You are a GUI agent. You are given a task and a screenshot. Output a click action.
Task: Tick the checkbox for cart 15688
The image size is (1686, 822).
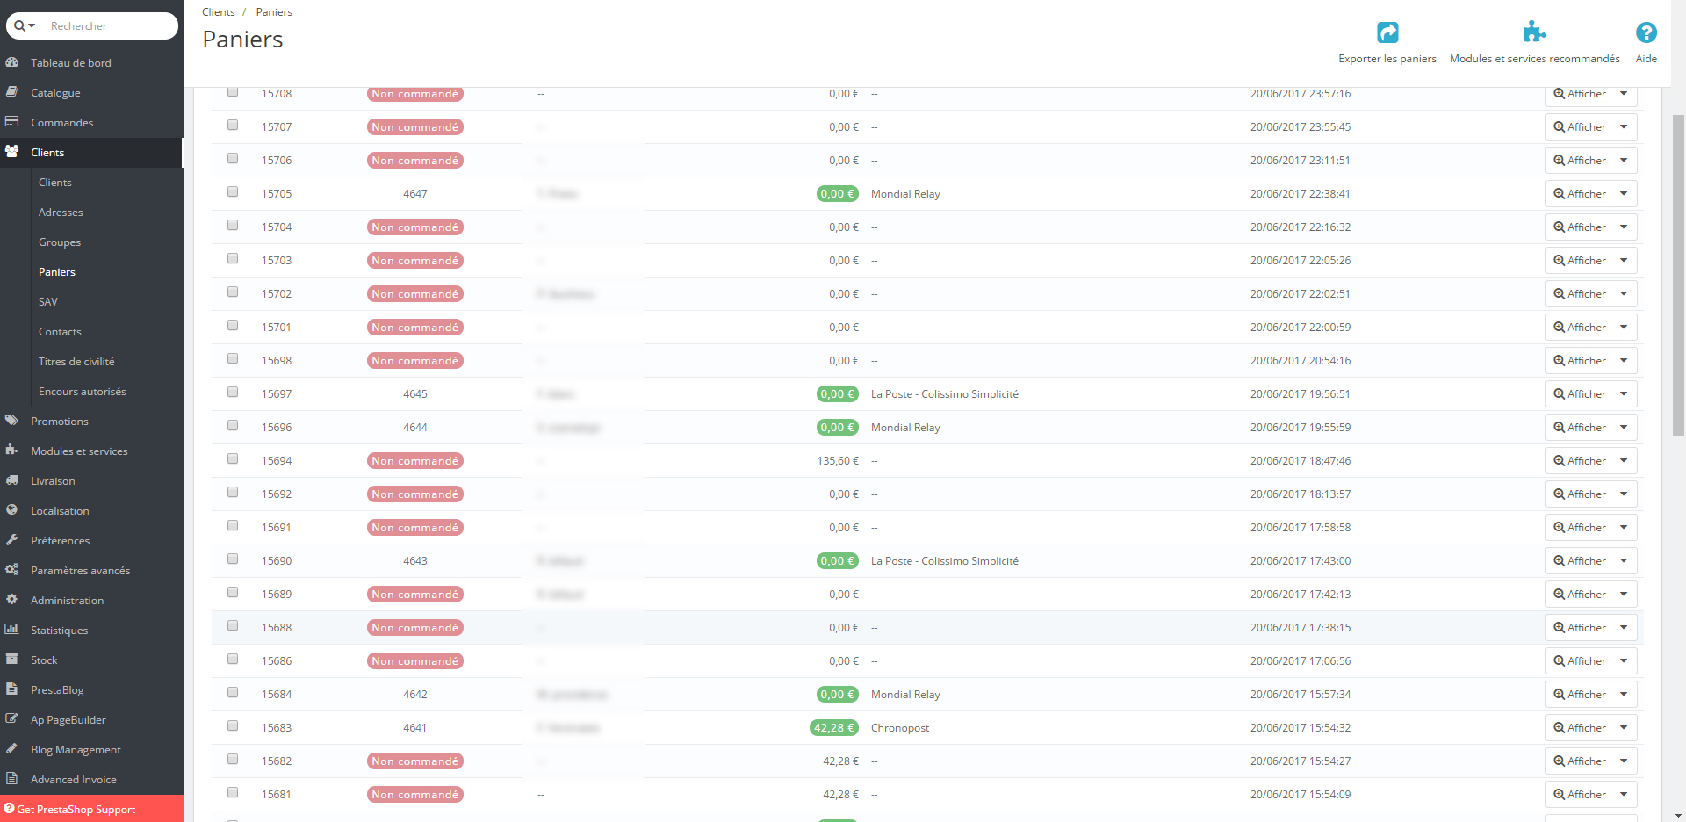click(x=233, y=626)
